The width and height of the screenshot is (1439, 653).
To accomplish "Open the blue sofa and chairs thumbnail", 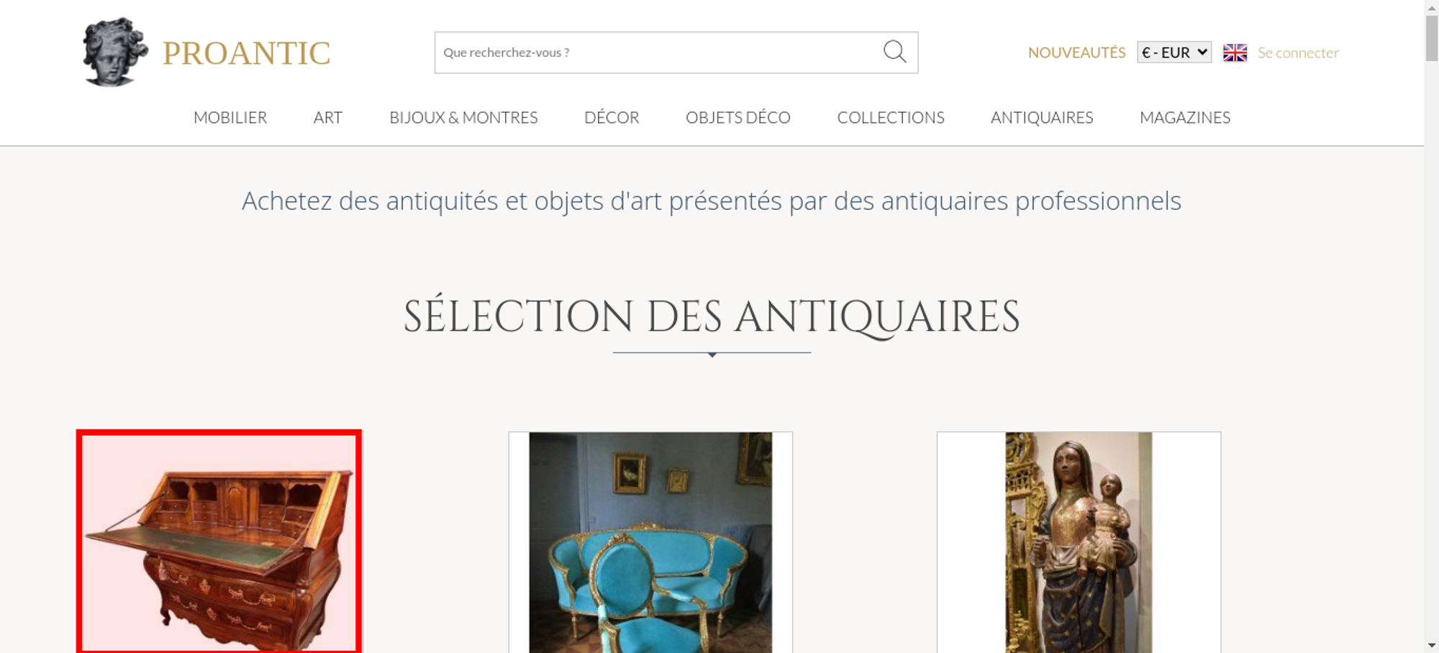I will (x=650, y=542).
